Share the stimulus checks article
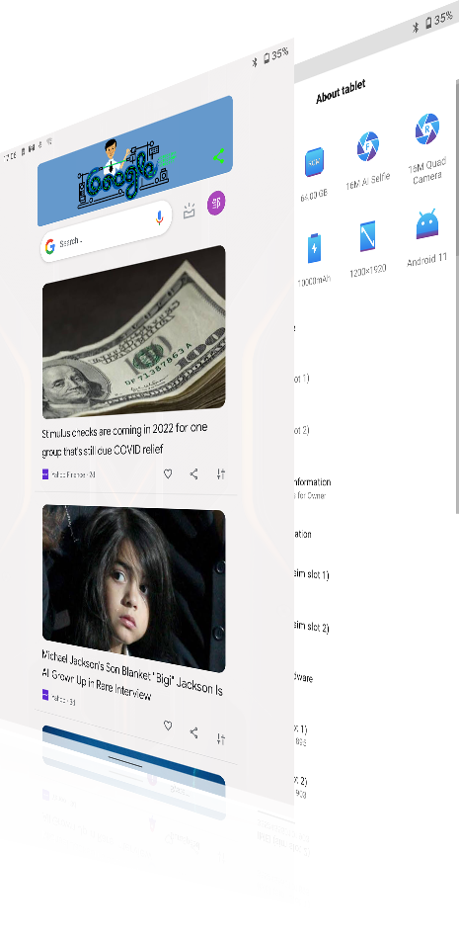 coord(193,474)
